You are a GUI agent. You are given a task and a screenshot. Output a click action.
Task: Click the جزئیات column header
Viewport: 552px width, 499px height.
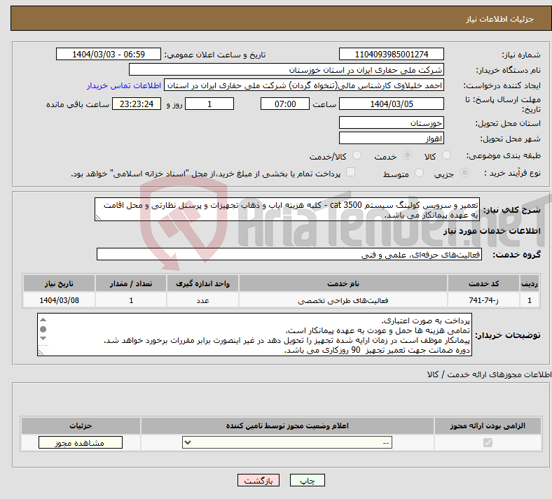click(81, 426)
